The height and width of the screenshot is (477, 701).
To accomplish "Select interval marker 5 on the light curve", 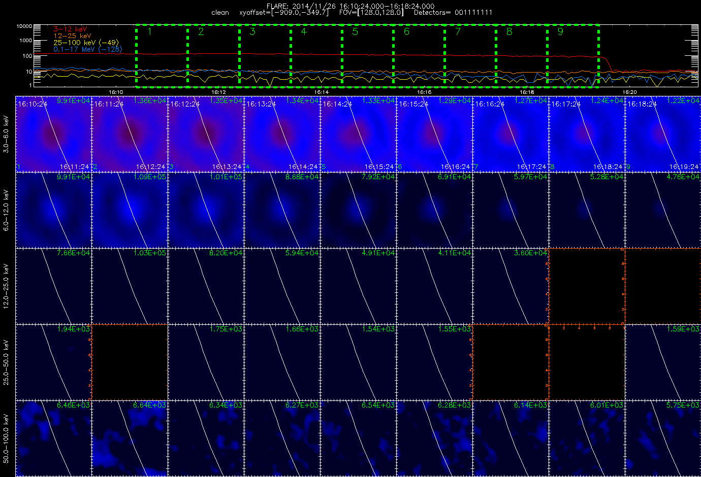I will point(355,32).
